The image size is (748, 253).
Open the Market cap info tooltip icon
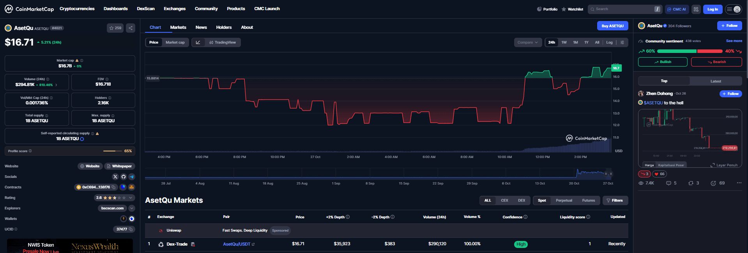pyautogui.click(x=81, y=61)
